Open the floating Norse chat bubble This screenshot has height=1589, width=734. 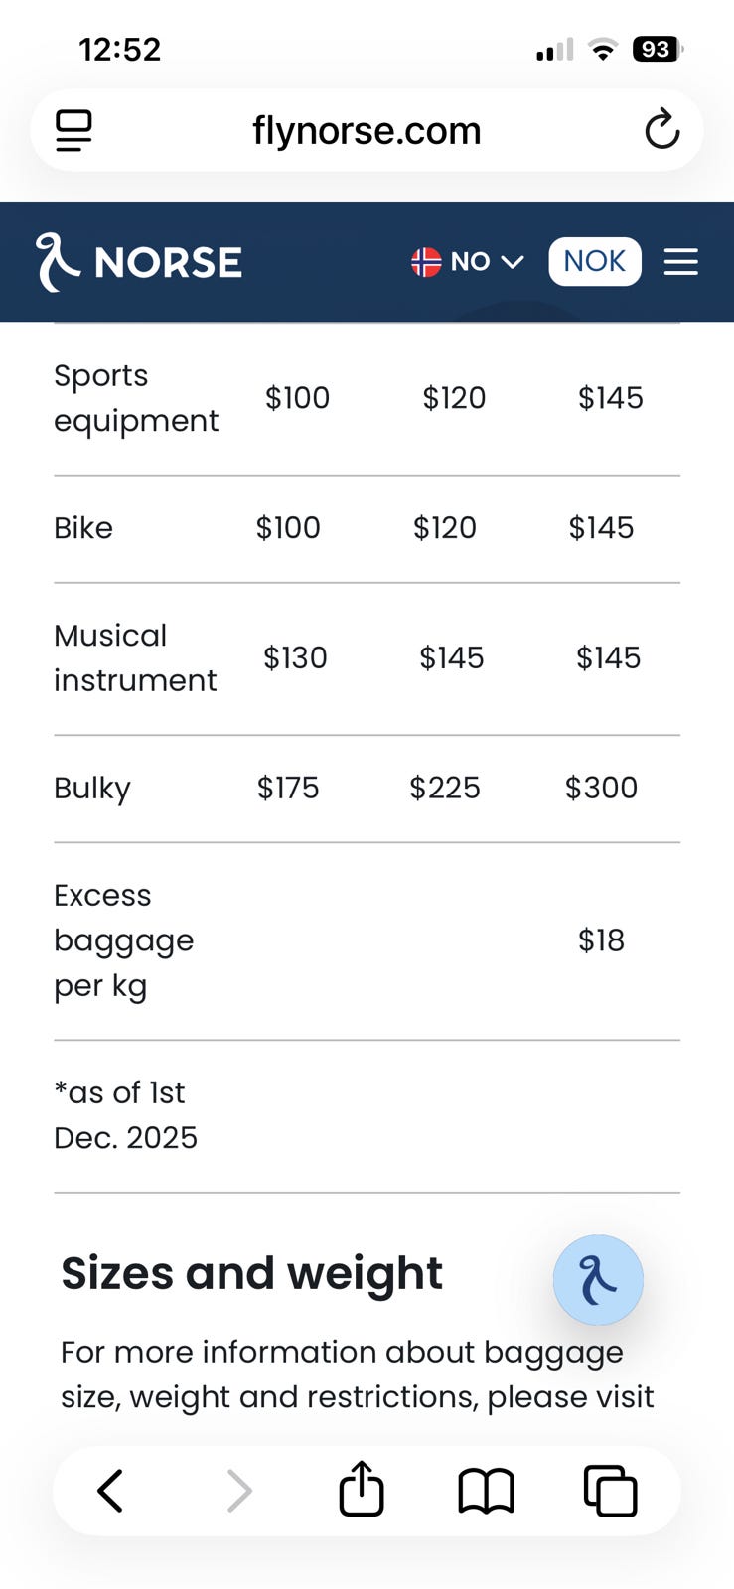click(x=598, y=1279)
